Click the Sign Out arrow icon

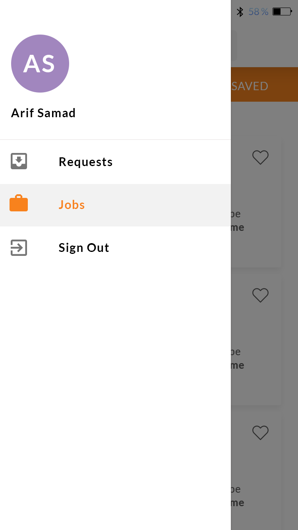click(19, 248)
